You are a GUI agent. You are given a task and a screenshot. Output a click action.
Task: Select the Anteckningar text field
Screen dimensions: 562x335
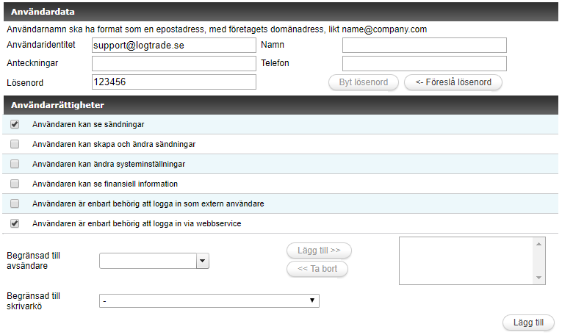(173, 64)
